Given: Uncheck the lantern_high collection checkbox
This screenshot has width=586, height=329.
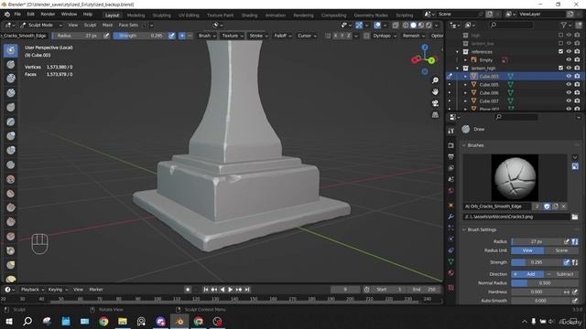Looking at the screenshot, I should coord(560,68).
